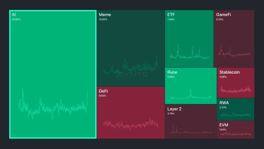Open the ETF sector tile
The height and width of the screenshot is (149, 264).
189,39
